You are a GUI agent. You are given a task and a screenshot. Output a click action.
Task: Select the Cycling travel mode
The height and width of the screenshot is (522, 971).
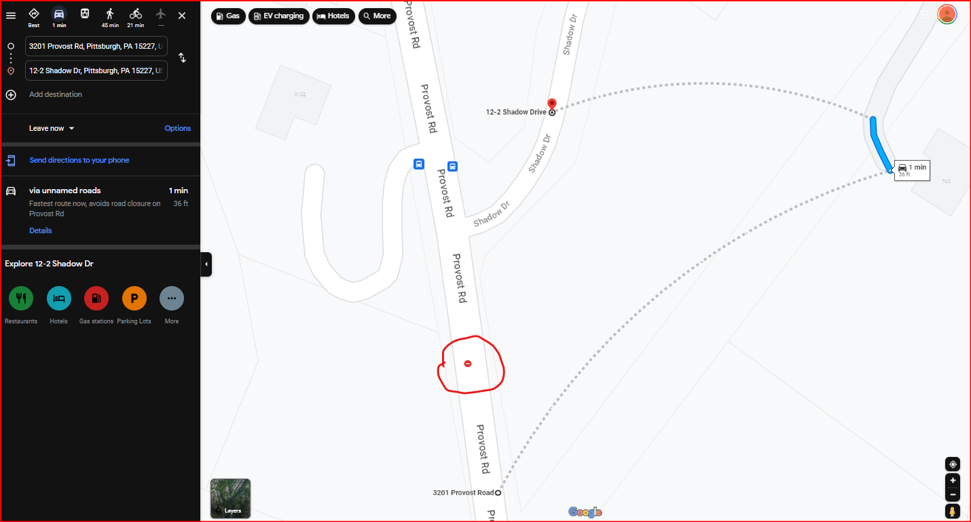click(x=136, y=18)
